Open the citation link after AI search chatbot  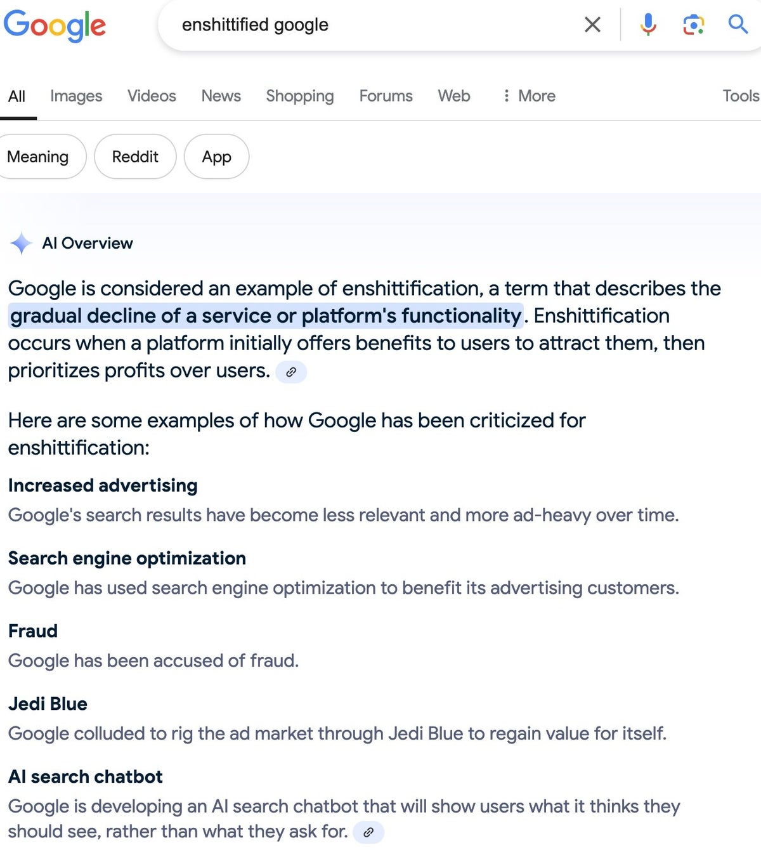tap(370, 832)
